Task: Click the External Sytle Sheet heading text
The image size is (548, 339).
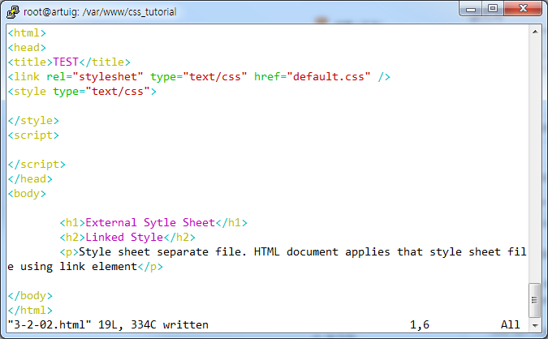Action: [150, 222]
